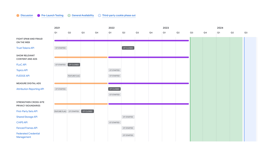Click the FLEDGE API FEATURE FLAG badge
The width and height of the screenshot is (274, 155).
pos(74,76)
